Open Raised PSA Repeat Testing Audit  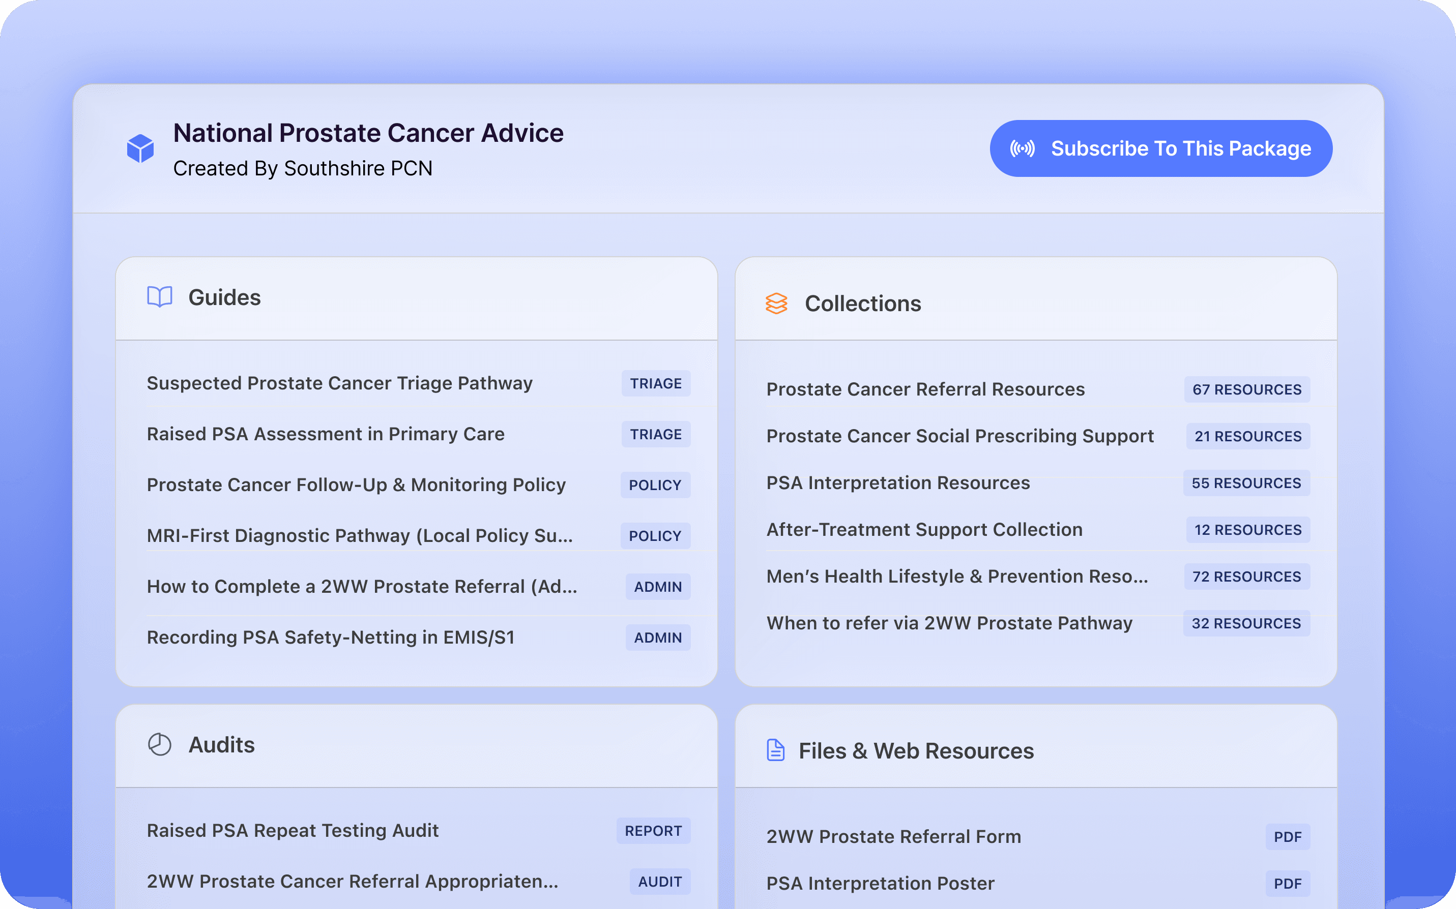tap(293, 831)
